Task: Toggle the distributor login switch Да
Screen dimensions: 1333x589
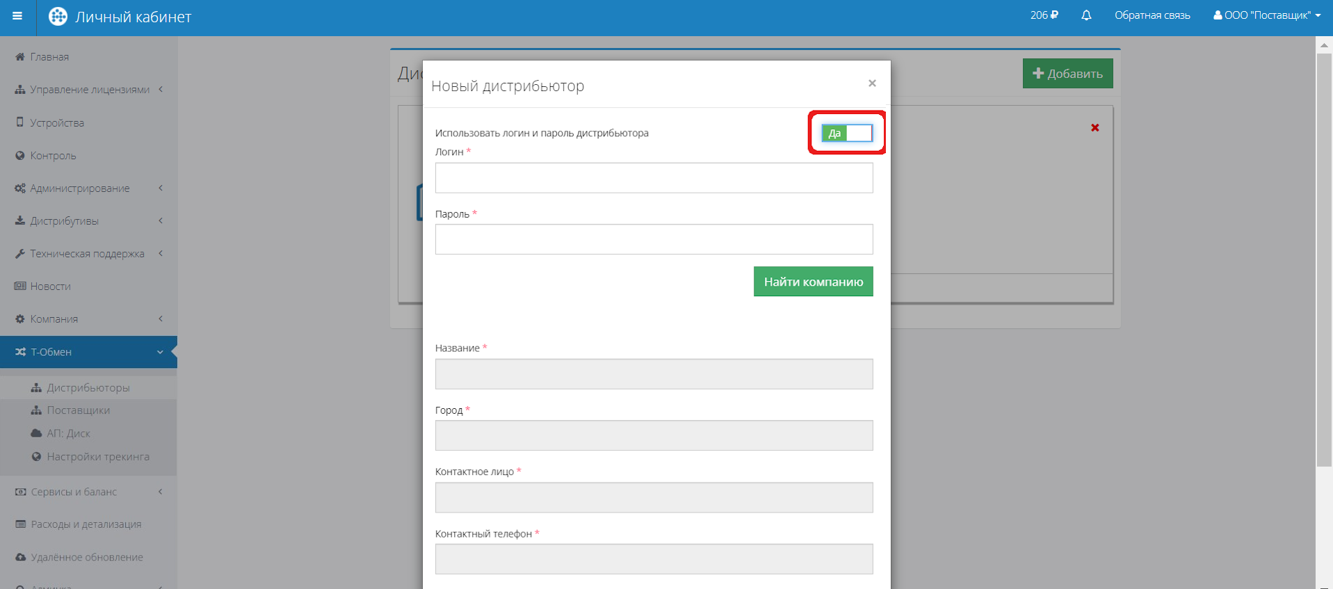Action: (x=846, y=133)
